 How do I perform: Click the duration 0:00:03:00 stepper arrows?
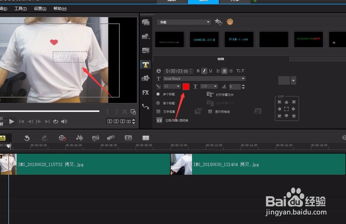pyautogui.click(x=191, y=71)
